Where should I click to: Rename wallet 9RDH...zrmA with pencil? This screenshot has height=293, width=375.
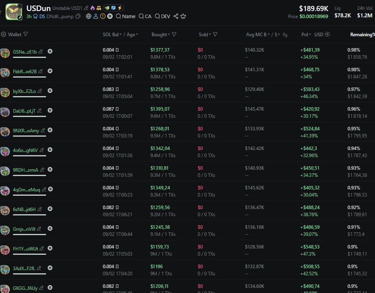(x=42, y=170)
